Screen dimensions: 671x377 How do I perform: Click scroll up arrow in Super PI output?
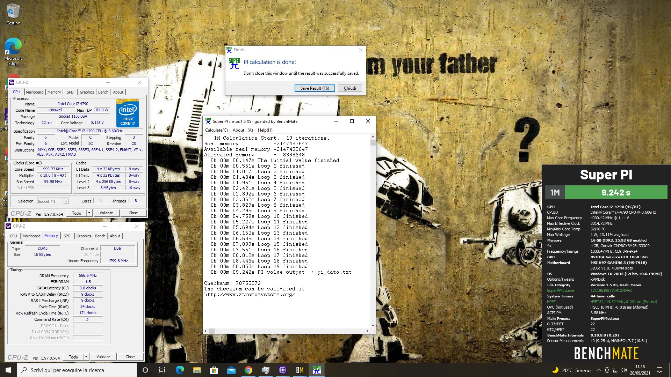(x=373, y=137)
